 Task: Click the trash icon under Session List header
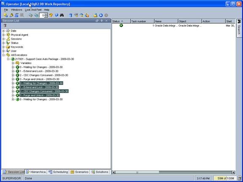tap(5, 26)
